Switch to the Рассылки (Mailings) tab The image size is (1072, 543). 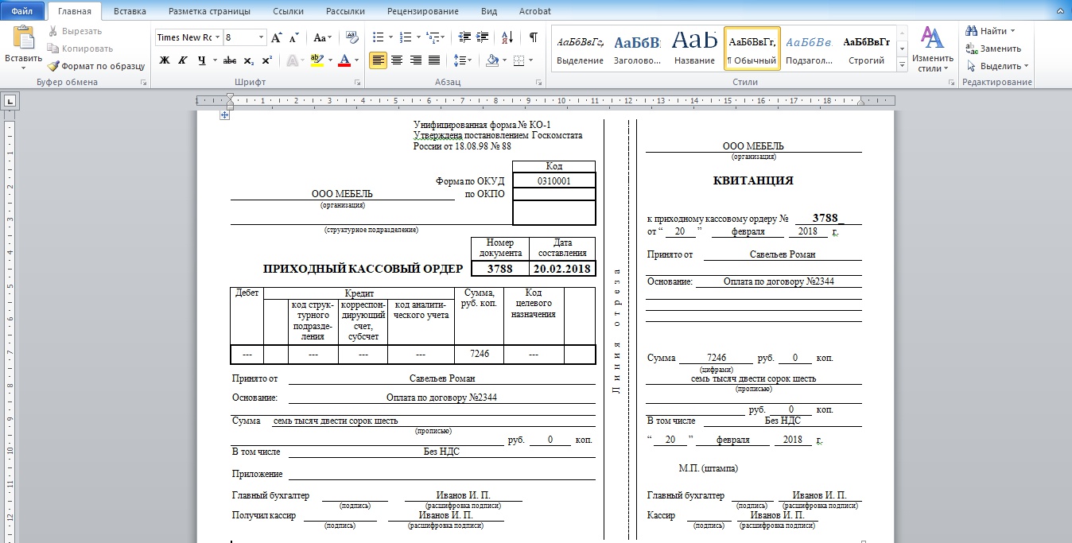click(345, 11)
